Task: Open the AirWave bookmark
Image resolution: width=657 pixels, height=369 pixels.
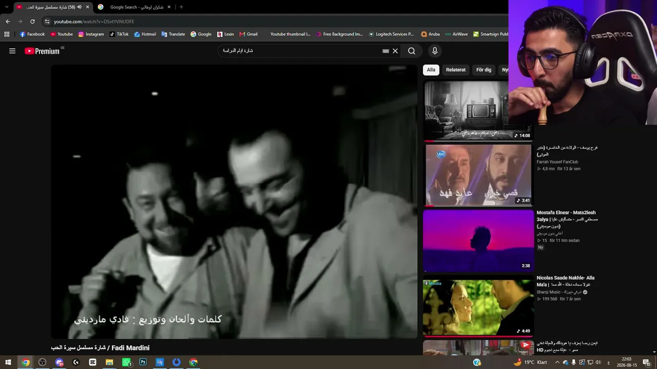Action: [456, 34]
